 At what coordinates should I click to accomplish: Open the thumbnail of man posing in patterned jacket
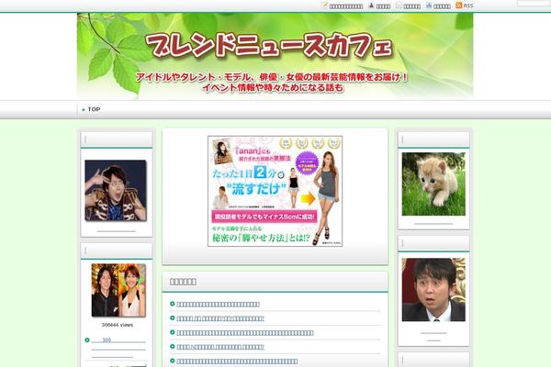click(x=116, y=190)
